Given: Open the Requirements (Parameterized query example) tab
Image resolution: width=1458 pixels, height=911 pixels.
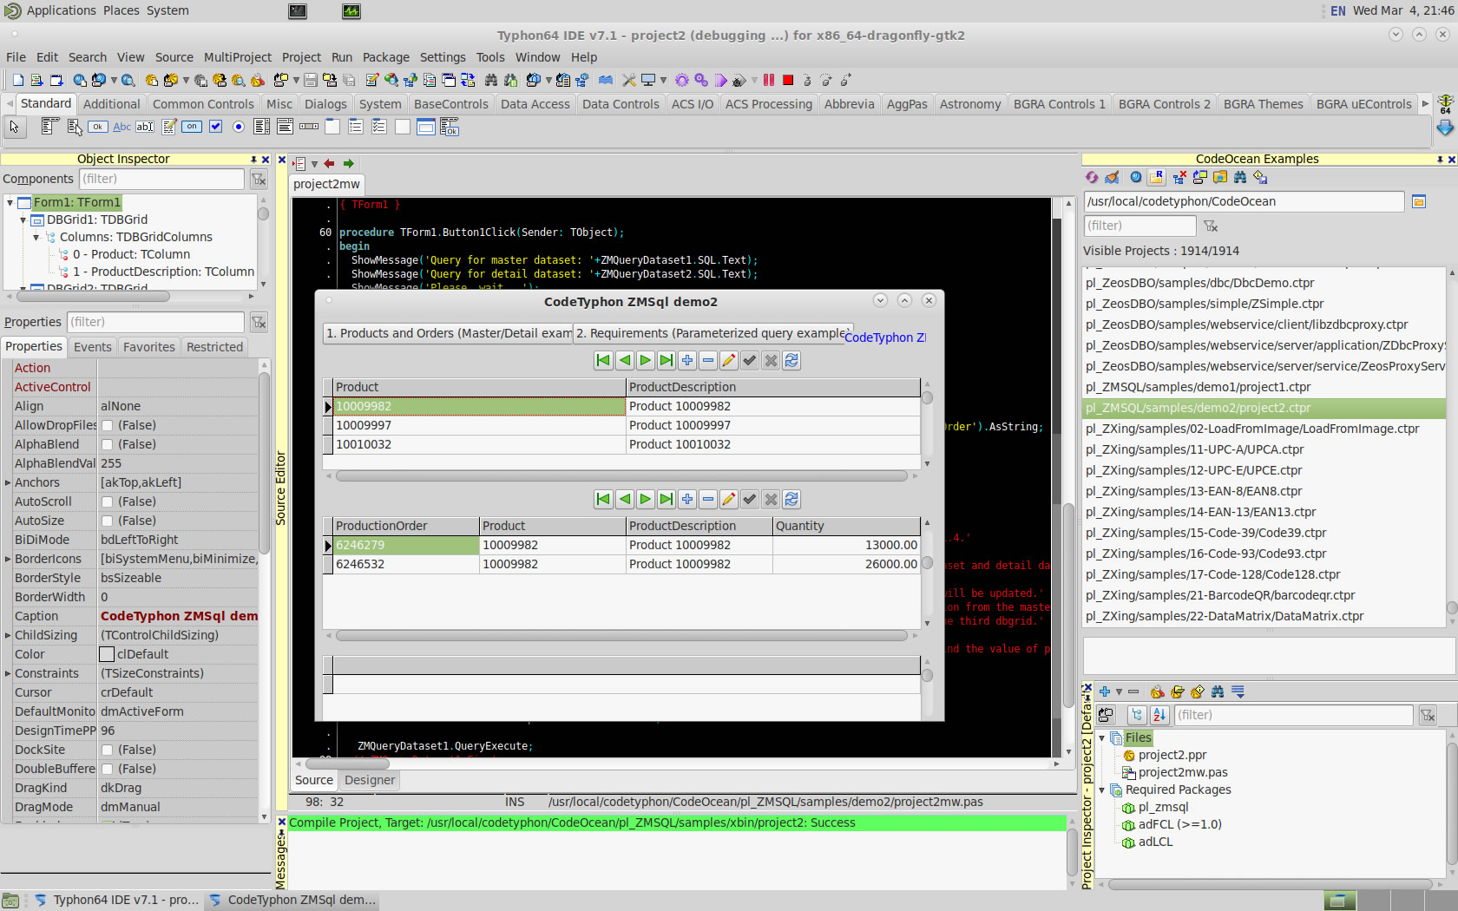Looking at the screenshot, I should tap(712, 333).
